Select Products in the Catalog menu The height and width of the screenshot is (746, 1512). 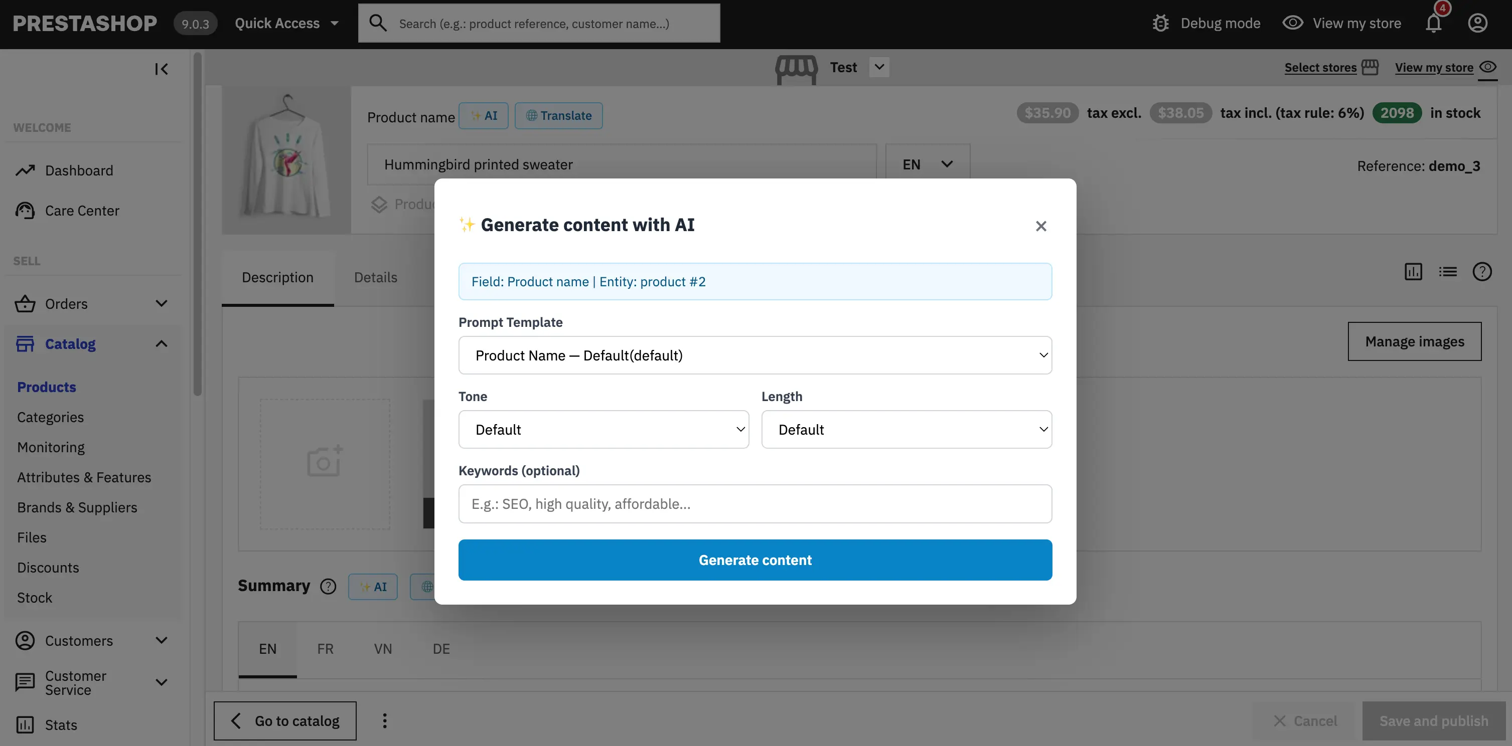click(46, 387)
